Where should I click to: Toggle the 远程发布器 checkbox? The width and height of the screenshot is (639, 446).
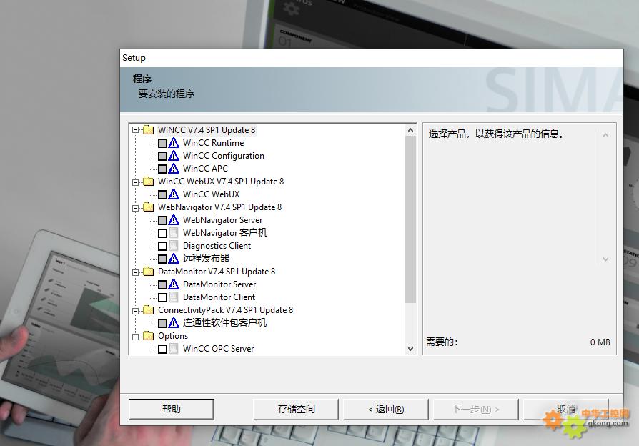point(162,259)
